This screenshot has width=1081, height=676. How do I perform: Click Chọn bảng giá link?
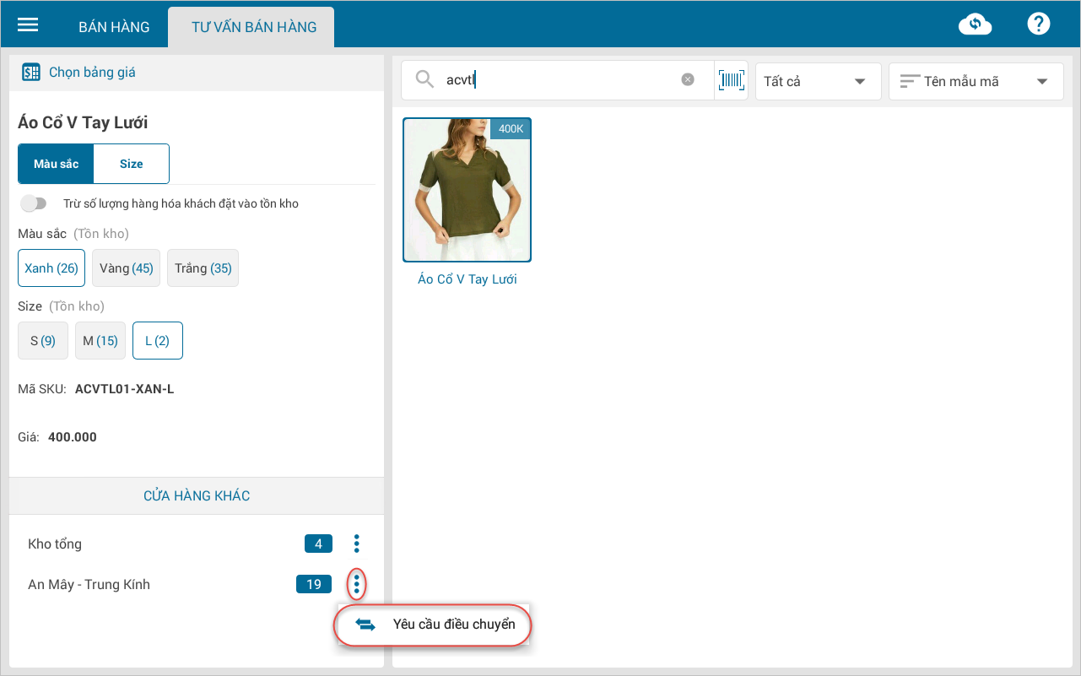tap(92, 73)
